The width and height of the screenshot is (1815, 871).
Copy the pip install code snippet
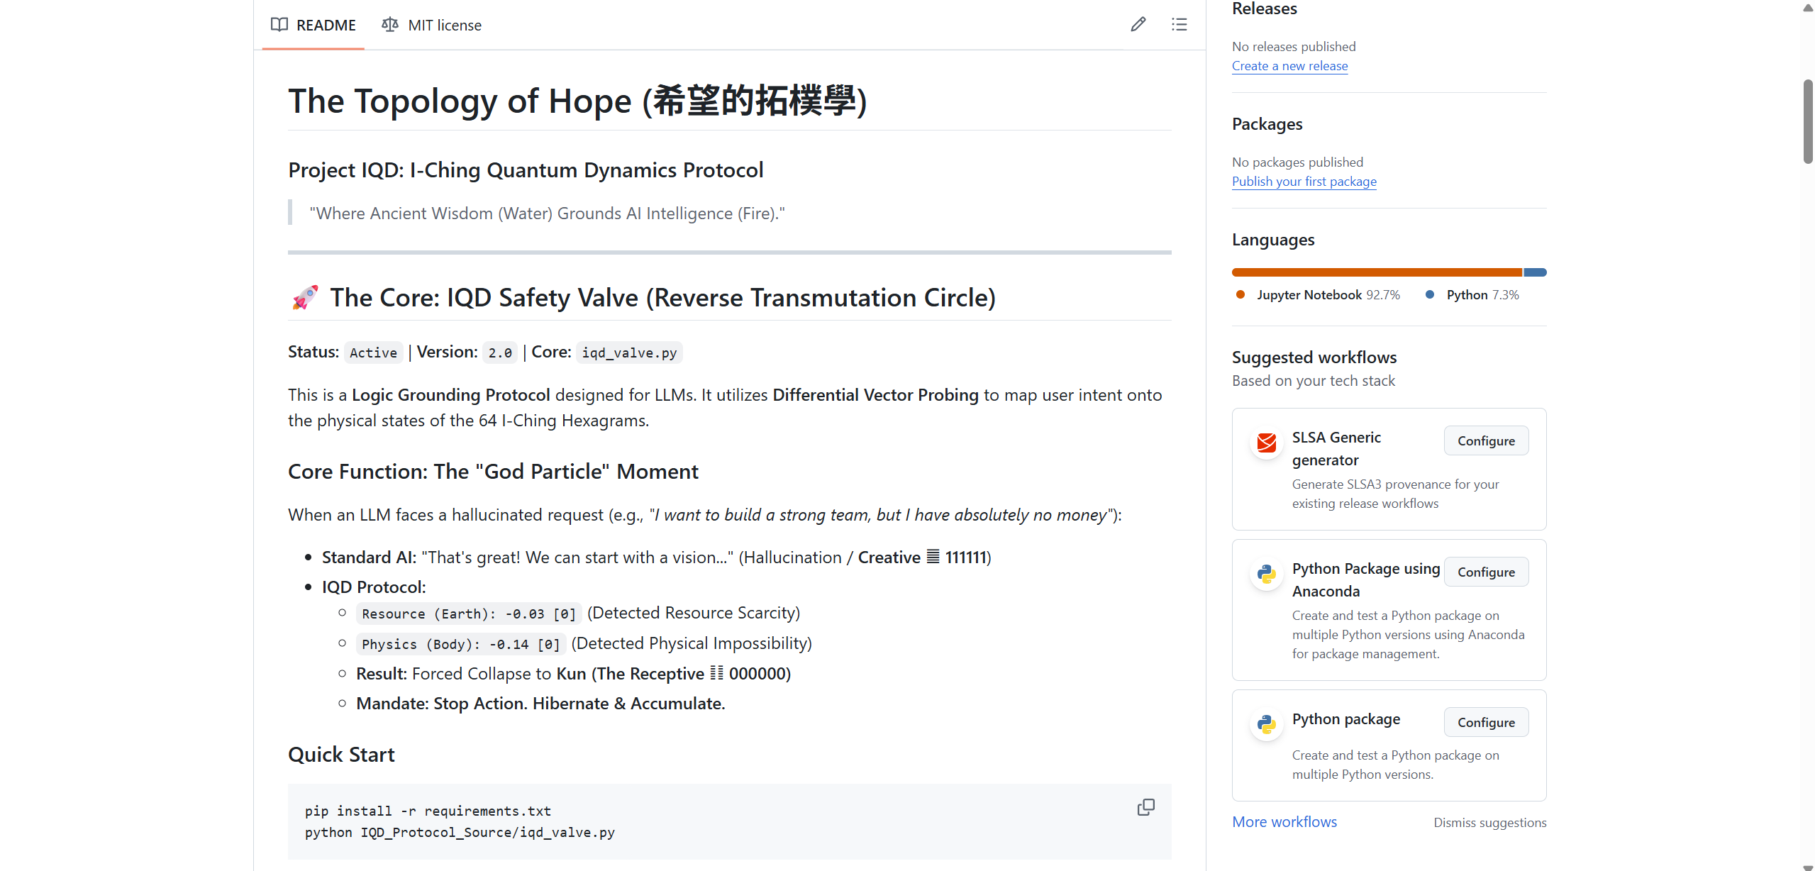[1145, 806]
